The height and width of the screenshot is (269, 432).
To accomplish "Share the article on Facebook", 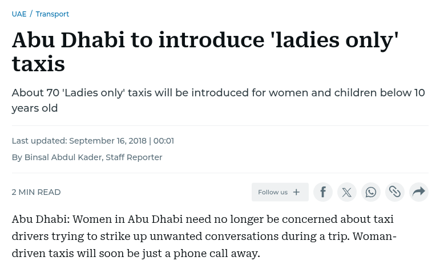I will [x=323, y=192].
